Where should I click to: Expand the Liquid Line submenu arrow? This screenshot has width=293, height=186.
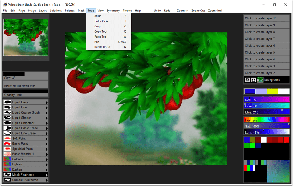click(47, 107)
